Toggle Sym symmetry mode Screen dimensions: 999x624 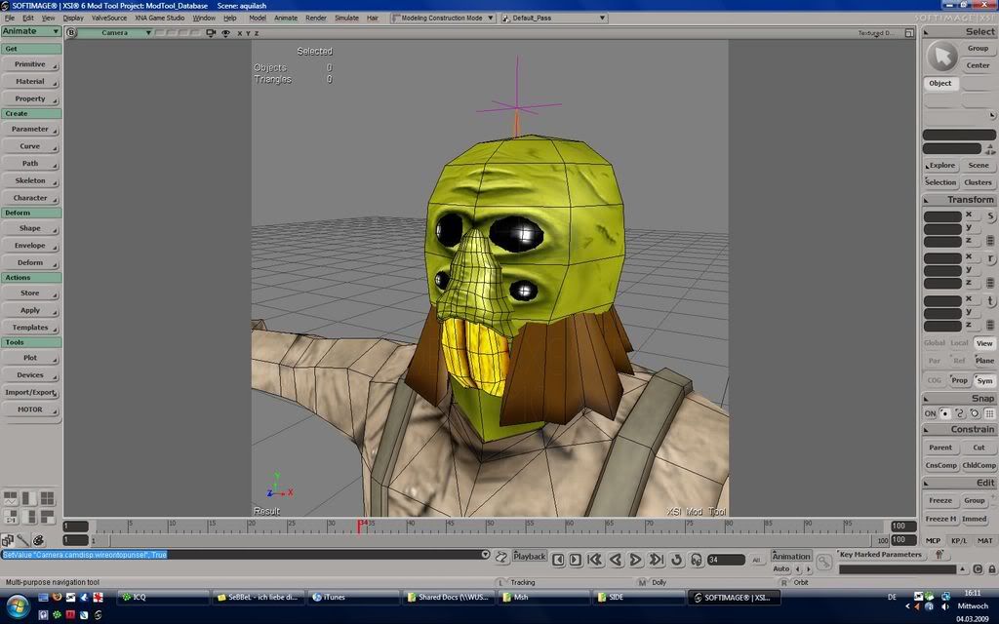[984, 381]
